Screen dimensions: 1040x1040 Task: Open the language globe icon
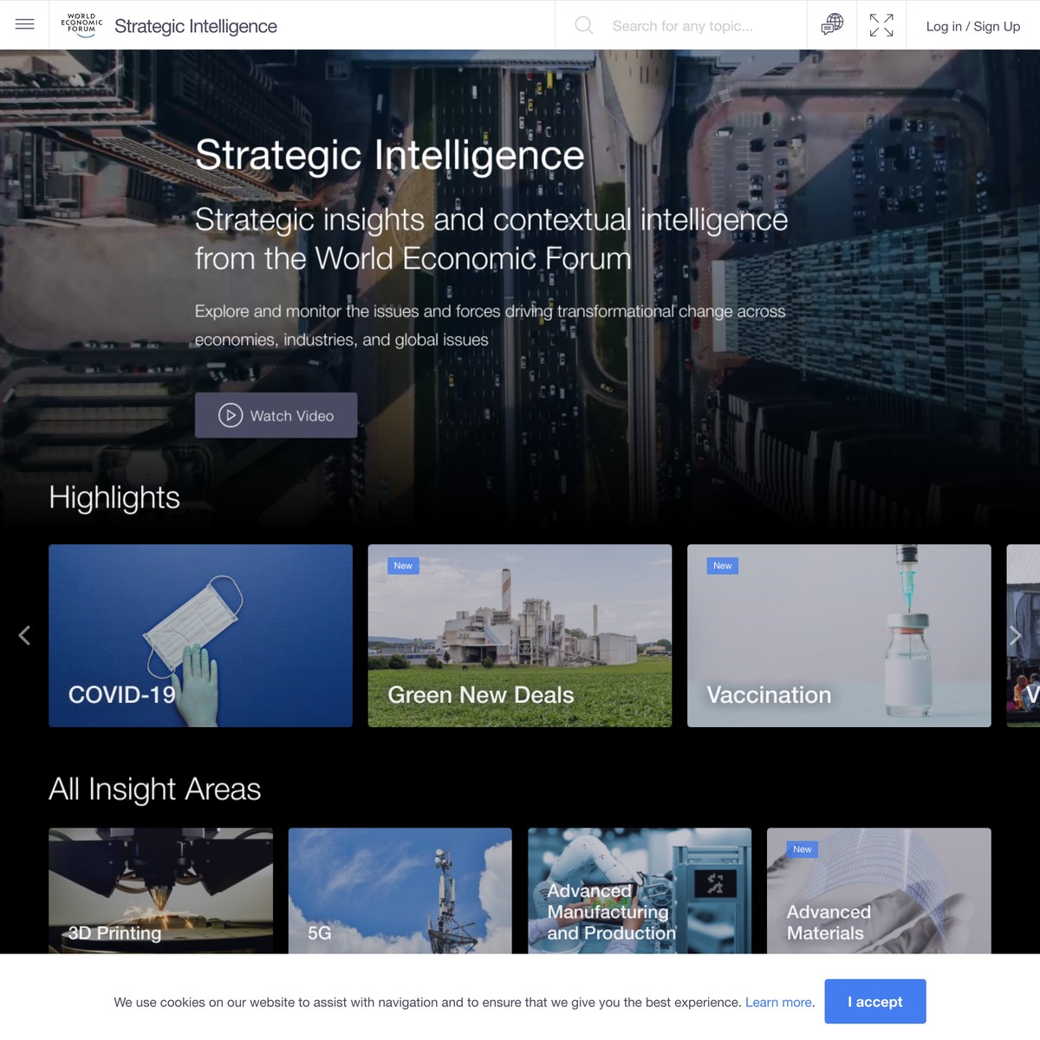click(832, 25)
